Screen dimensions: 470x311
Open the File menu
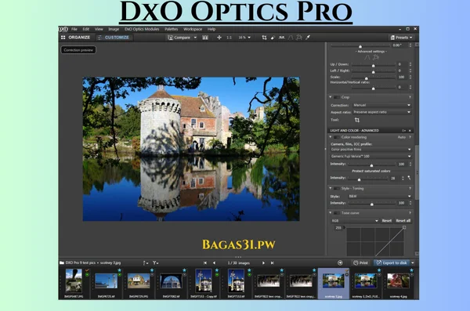74,29
